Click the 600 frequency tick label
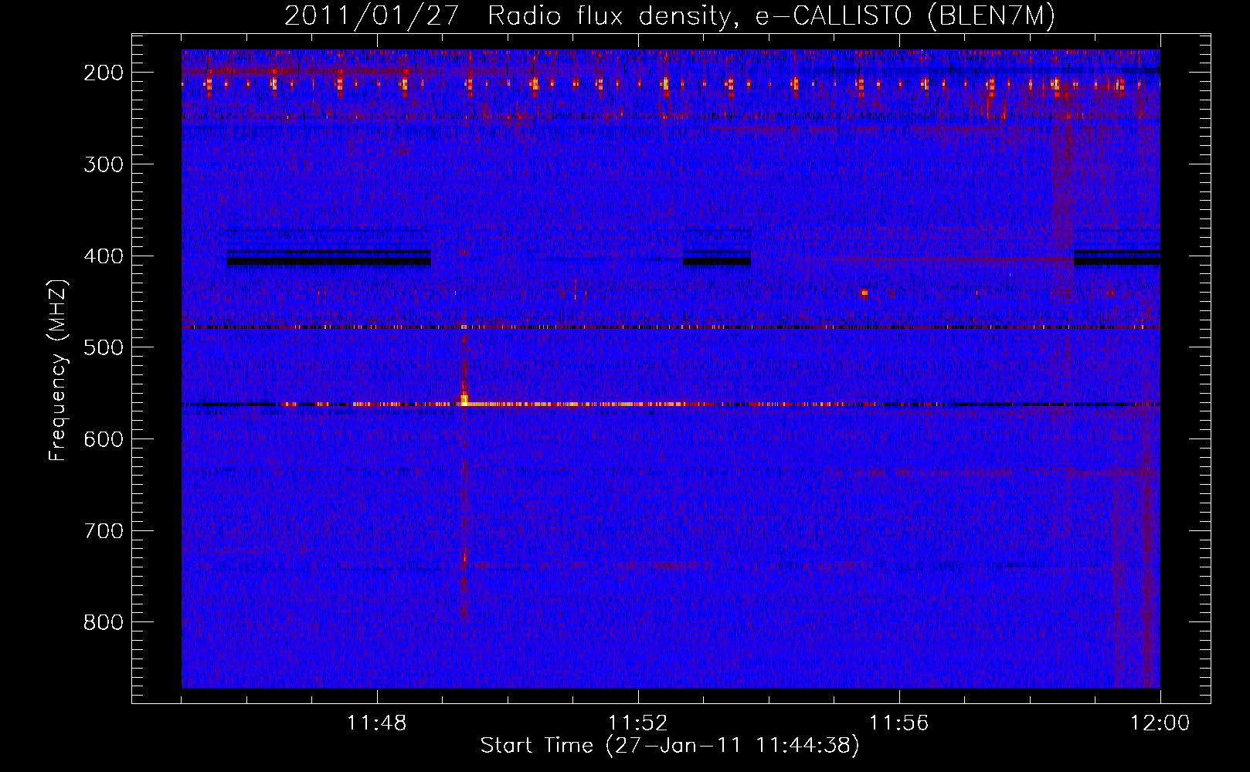This screenshot has height=772, width=1250. click(x=104, y=439)
